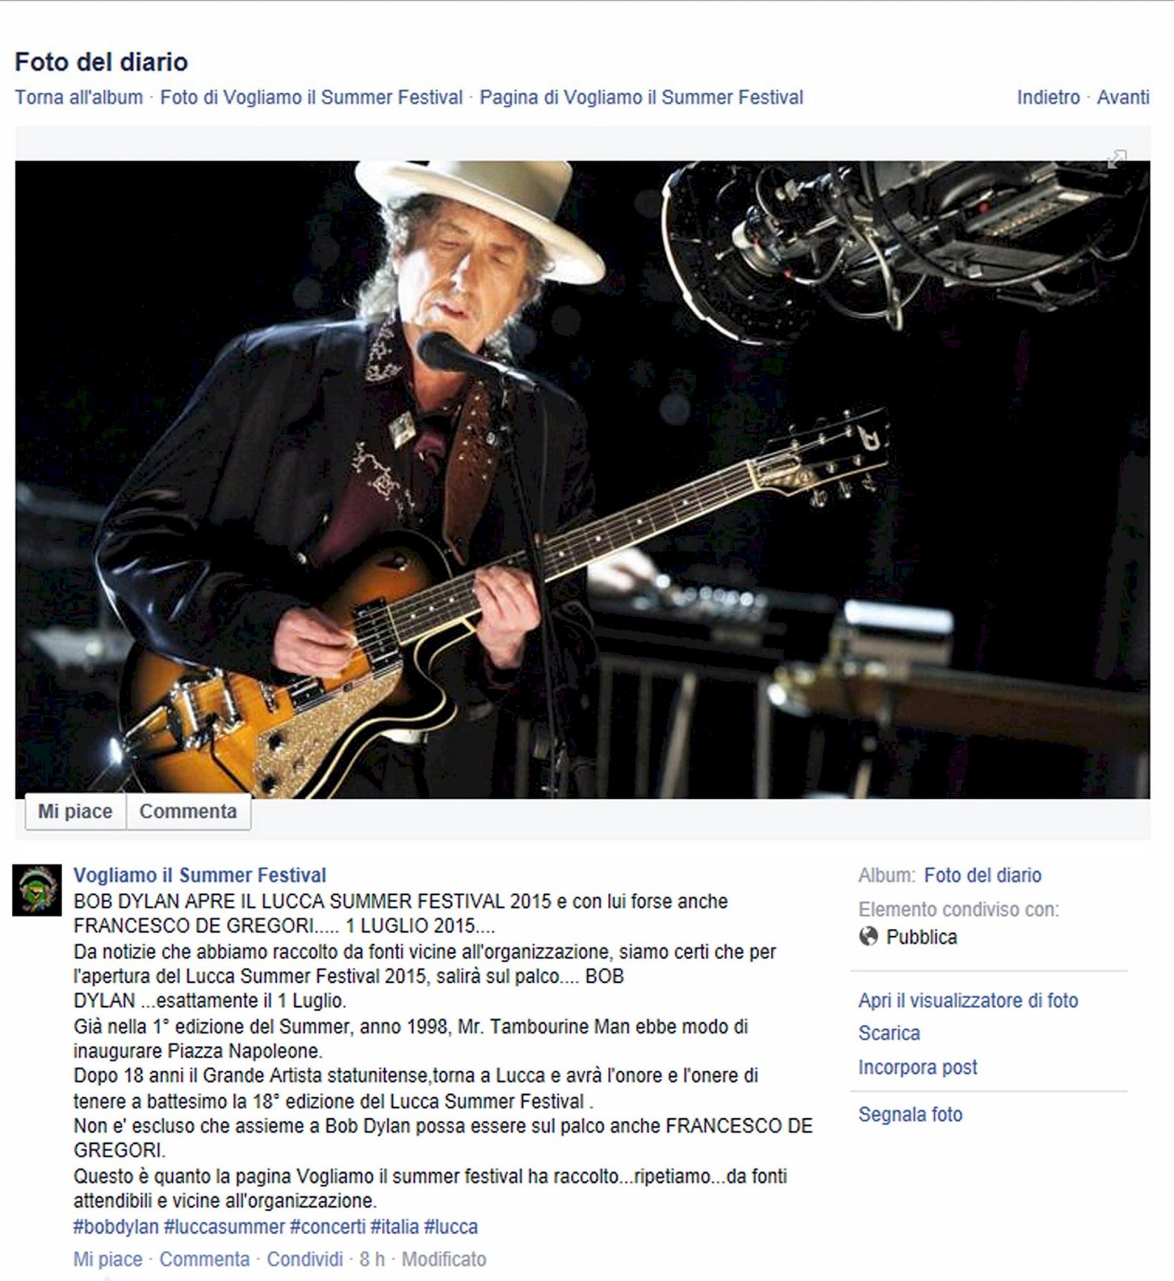Click the Bob Dylan concert photo
This screenshot has width=1174, height=1281.
click(582, 480)
